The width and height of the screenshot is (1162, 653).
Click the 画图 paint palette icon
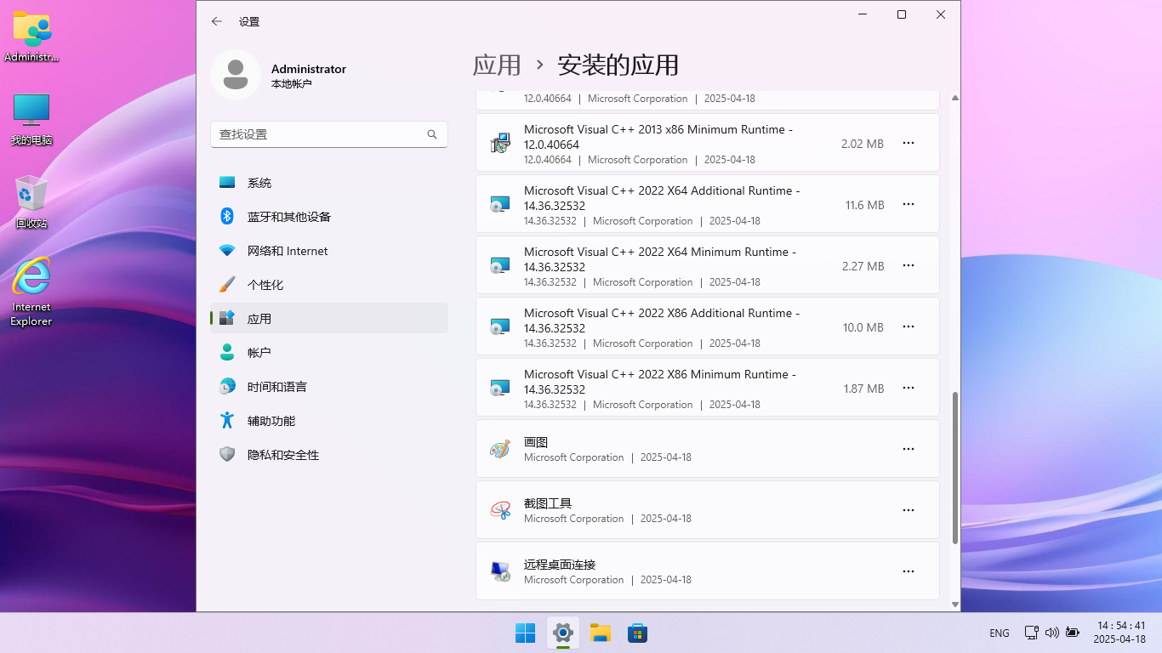click(500, 449)
